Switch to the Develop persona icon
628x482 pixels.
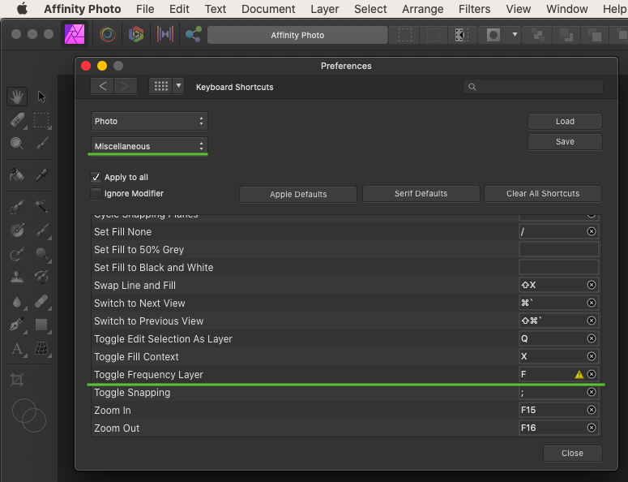point(136,34)
